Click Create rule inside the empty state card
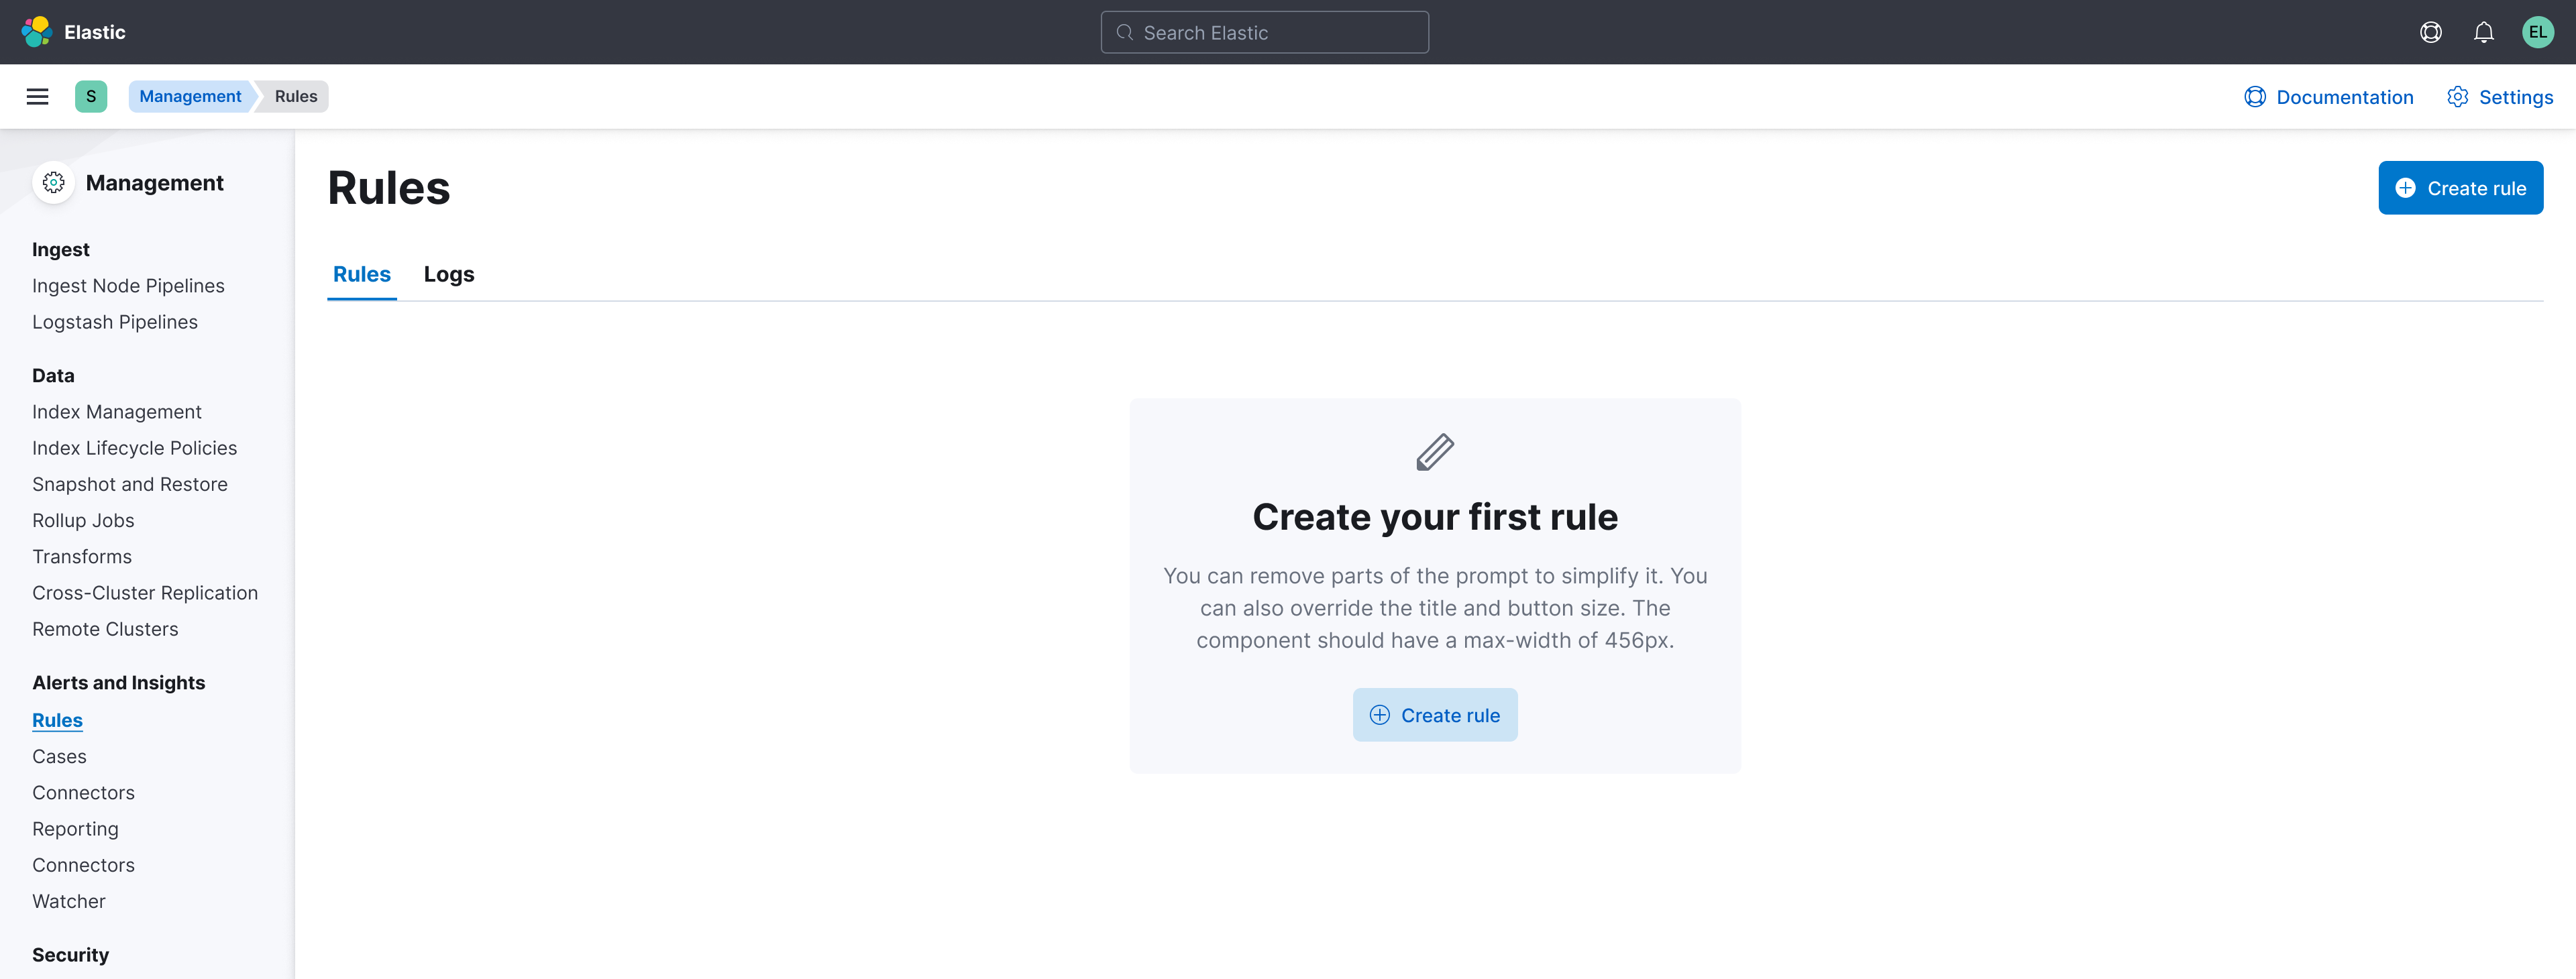 click(x=1435, y=714)
